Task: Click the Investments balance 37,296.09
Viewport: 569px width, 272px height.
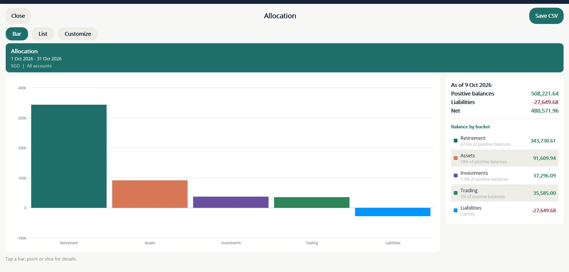Action: click(x=544, y=176)
